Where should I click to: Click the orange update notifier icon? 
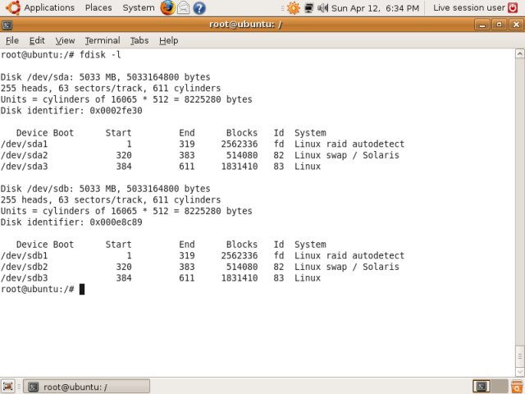tap(294, 7)
